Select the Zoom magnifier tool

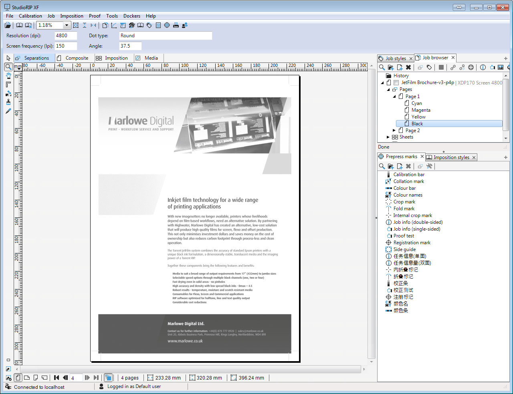click(x=8, y=67)
